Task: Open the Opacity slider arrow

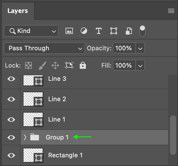Action: (x=140, y=48)
